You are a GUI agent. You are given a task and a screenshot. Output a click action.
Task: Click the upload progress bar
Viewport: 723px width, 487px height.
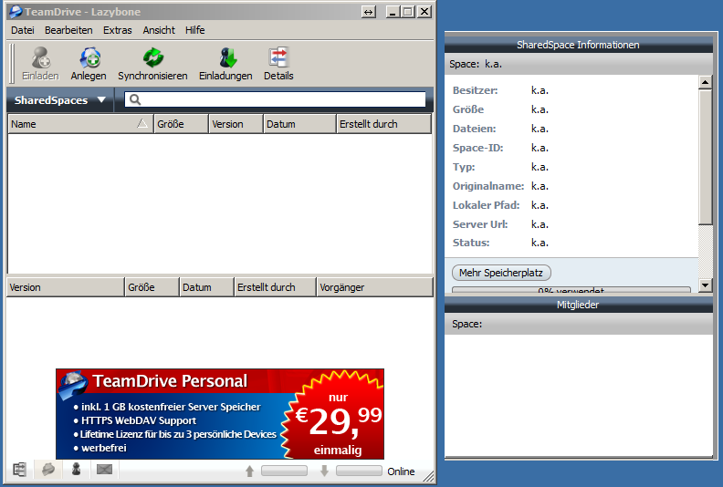284,471
